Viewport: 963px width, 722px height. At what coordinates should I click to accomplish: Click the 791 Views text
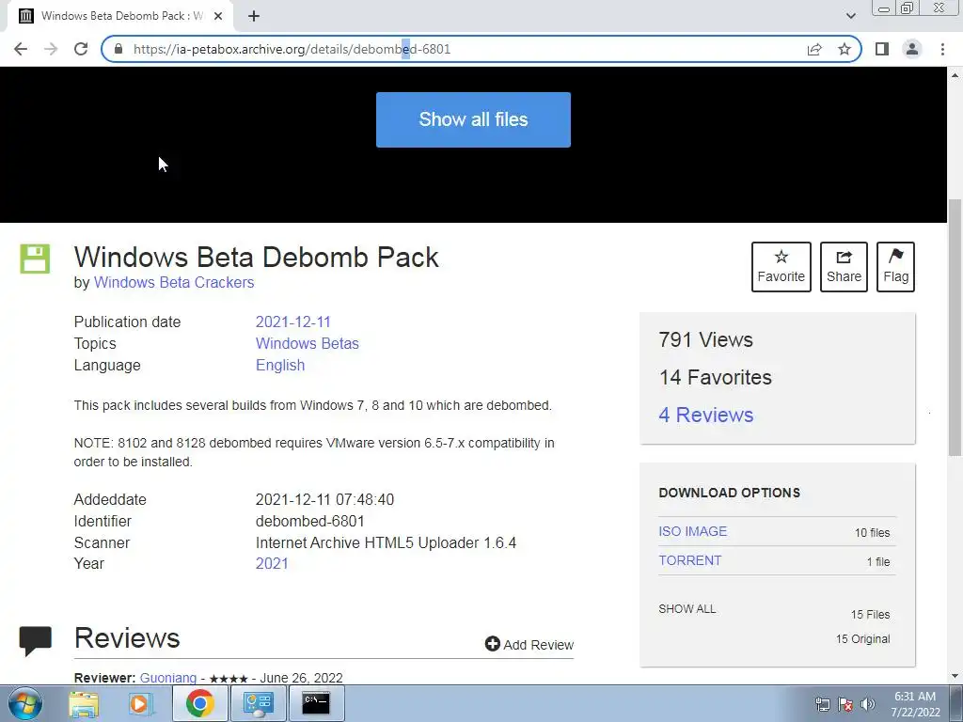click(705, 339)
